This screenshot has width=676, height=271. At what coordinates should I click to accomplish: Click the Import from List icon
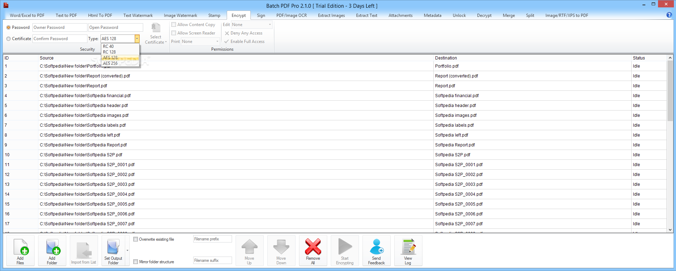tap(84, 250)
